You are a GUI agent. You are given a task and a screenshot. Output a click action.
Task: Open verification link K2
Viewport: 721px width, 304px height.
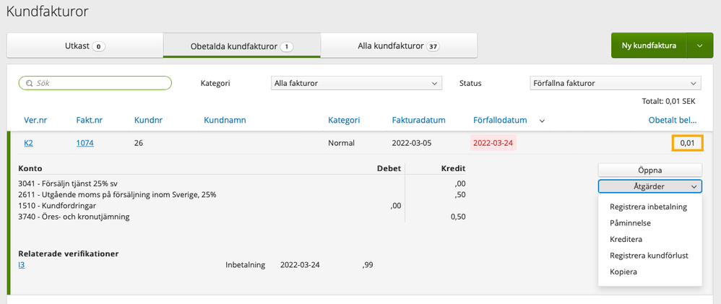(28, 143)
